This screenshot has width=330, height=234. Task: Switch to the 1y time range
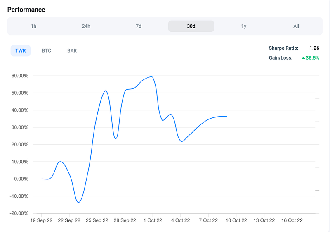(244, 26)
